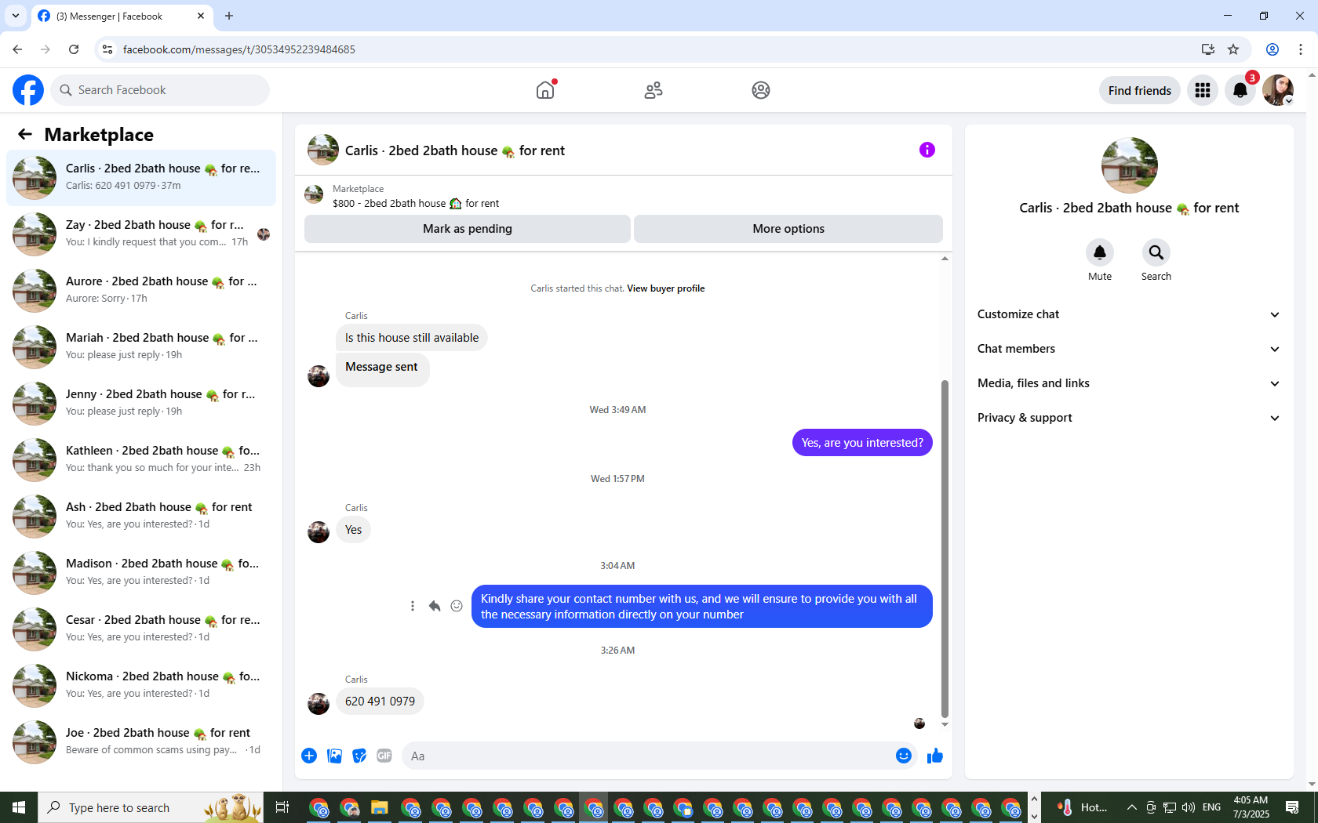Open the Cesar conversation
The height and width of the screenshot is (823, 1318).
[141, 629]
